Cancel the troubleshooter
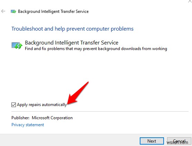This screenshot has height=146, width=192. (179, 141)
